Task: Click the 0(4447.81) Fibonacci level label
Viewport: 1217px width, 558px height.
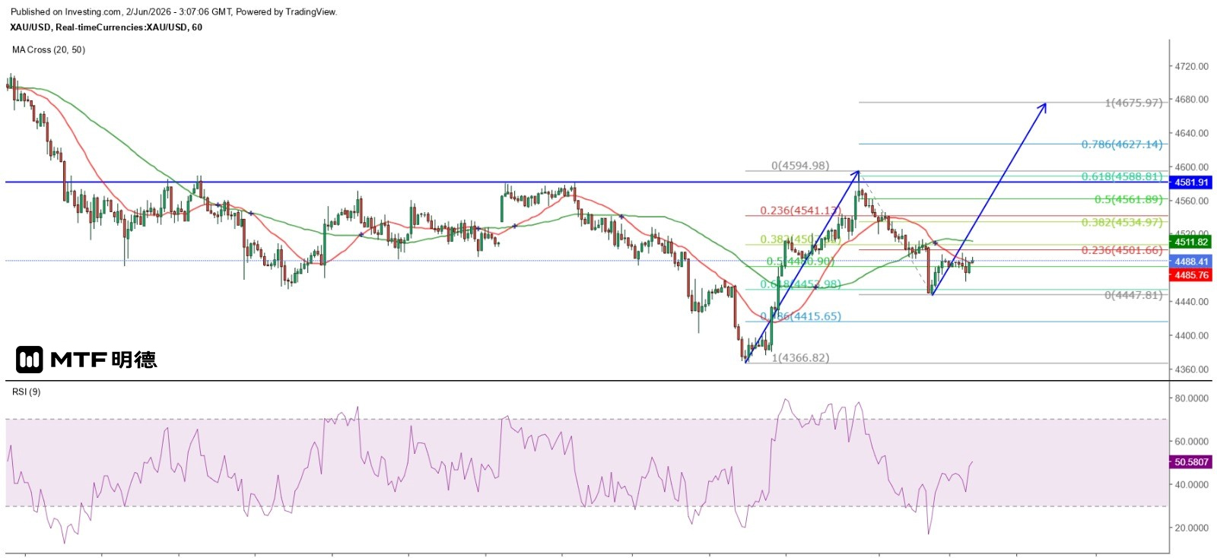Action: 1133,295
